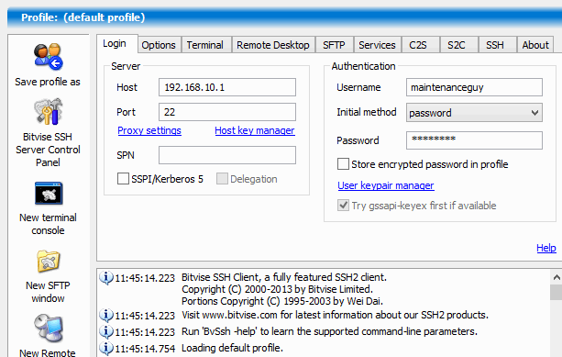Screen dimensions: 562x357
Task: Click 'Run BvSsh -help' log line
Action: pyautogui.click(x=329, y=331)
